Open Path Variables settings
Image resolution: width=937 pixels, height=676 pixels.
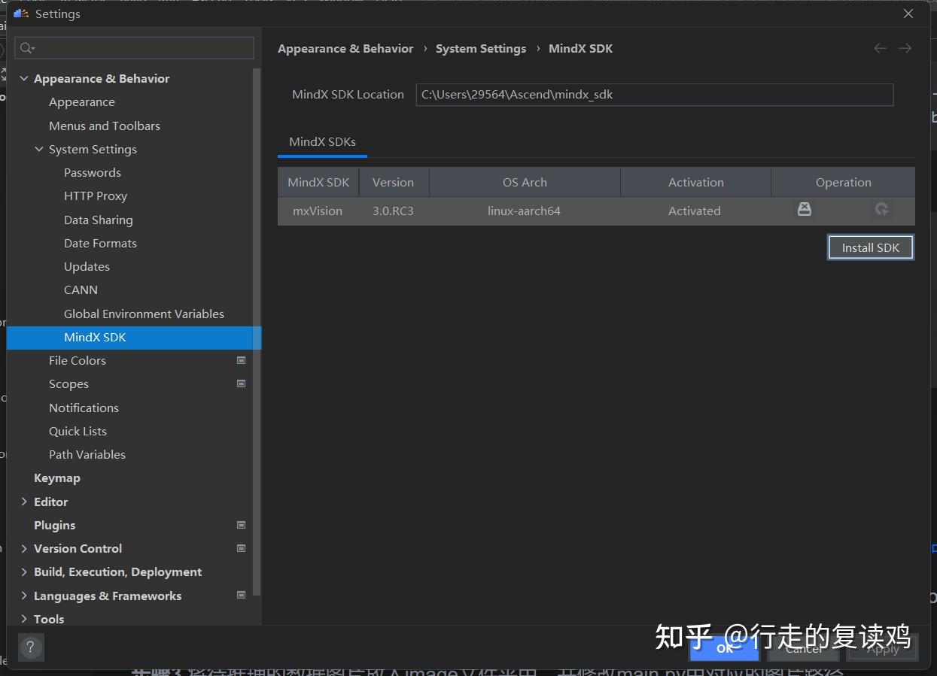(x=87, y=454)
